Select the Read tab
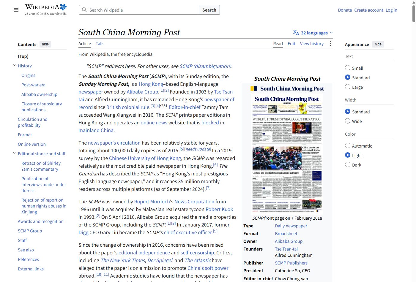Image resolution: width=416 pixels, height=282 pixels. coord(278,44)
